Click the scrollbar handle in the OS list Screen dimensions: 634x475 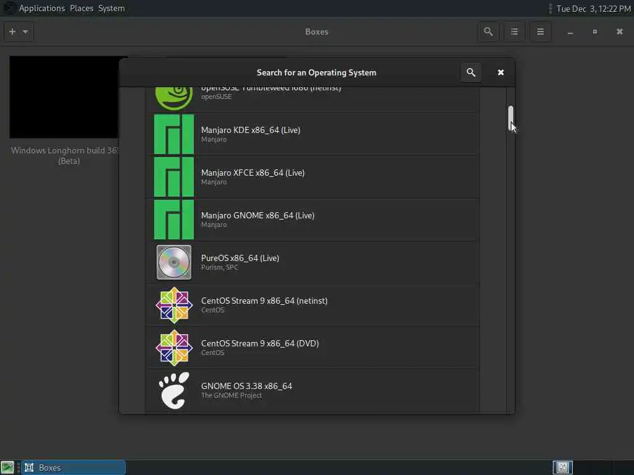tap(511, 118)
